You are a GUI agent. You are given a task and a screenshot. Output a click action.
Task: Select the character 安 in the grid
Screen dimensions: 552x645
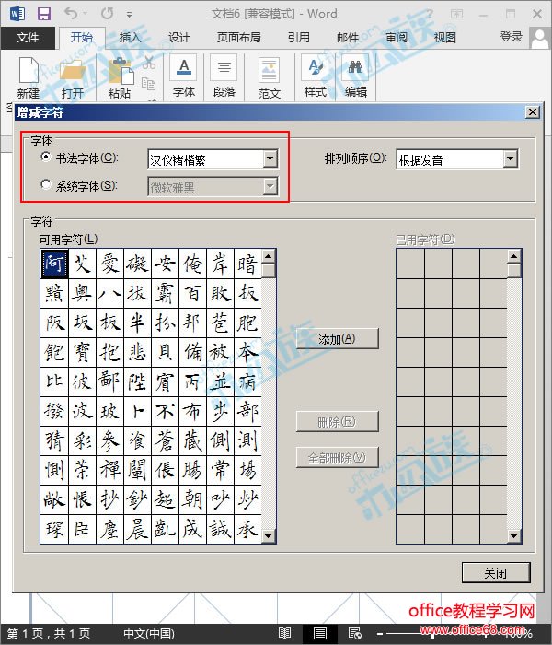tap(165, 264)
